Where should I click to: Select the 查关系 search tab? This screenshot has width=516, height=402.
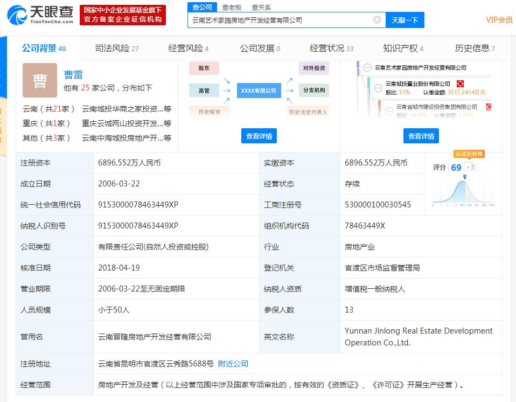pos(261,7)
